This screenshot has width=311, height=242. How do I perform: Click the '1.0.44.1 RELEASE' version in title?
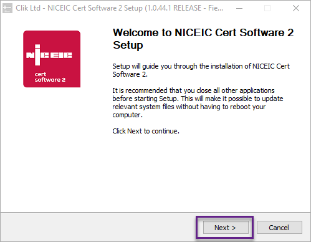click(173, 8)
